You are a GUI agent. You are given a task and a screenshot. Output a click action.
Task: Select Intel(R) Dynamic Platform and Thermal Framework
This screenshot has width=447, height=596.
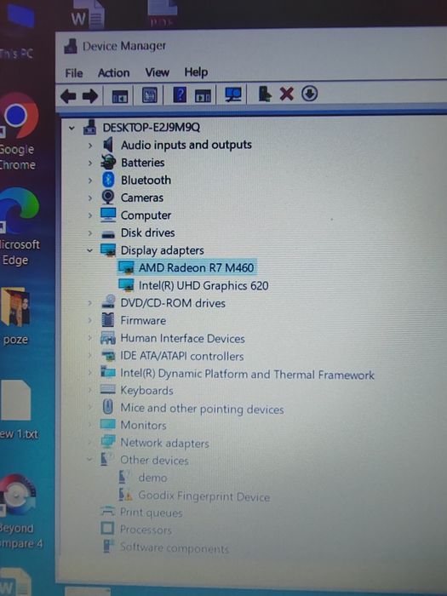click(247, 374)
